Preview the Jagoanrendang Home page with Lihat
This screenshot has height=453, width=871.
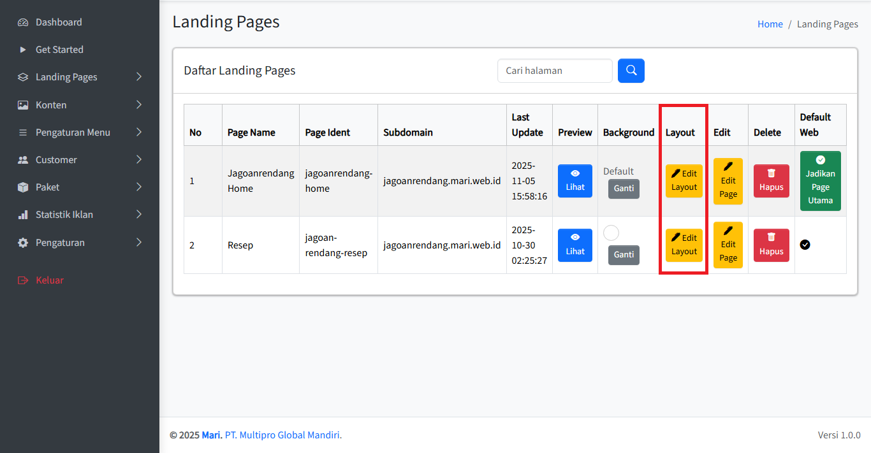point(575,181)
